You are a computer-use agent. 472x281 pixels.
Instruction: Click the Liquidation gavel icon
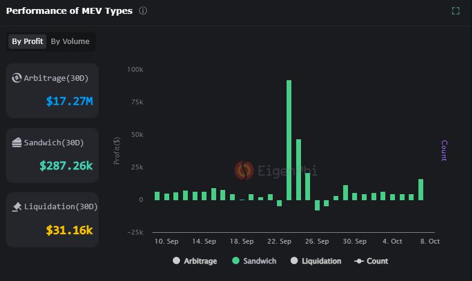tap(17, 207)
